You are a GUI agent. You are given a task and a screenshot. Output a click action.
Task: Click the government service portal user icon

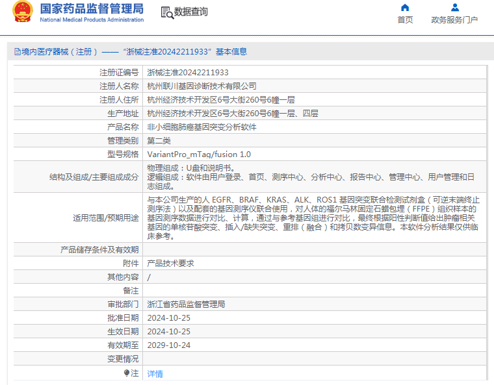[x=454, y=7]
